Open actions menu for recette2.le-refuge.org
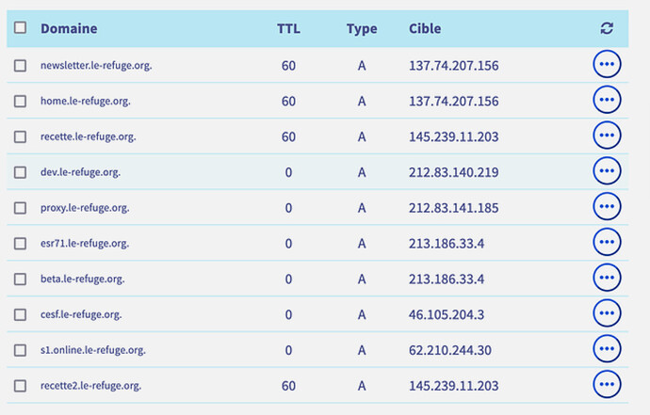Image resolution: width=650 pixels, height=415 pixels. pos(607,385)
